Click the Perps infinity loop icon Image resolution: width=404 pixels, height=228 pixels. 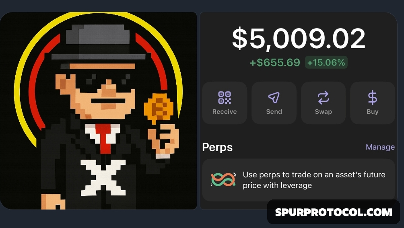[223, 179]
